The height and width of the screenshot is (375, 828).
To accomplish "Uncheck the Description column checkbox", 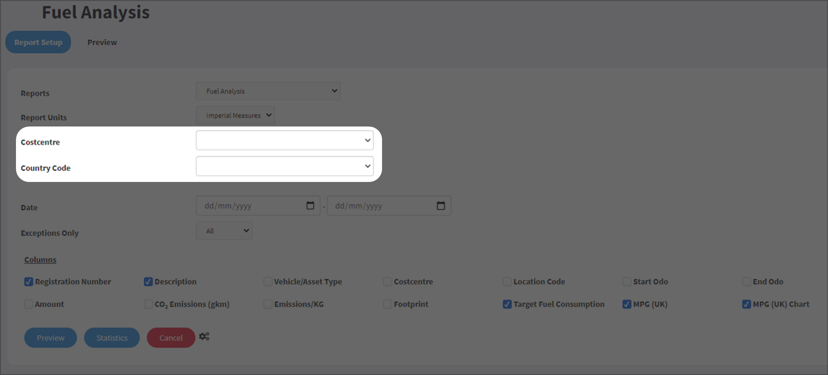I will pyautogui.click(x=148, y=282).
